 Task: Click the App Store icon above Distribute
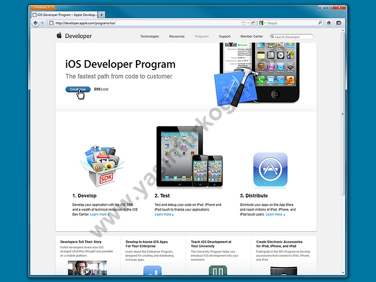[270, 170]
